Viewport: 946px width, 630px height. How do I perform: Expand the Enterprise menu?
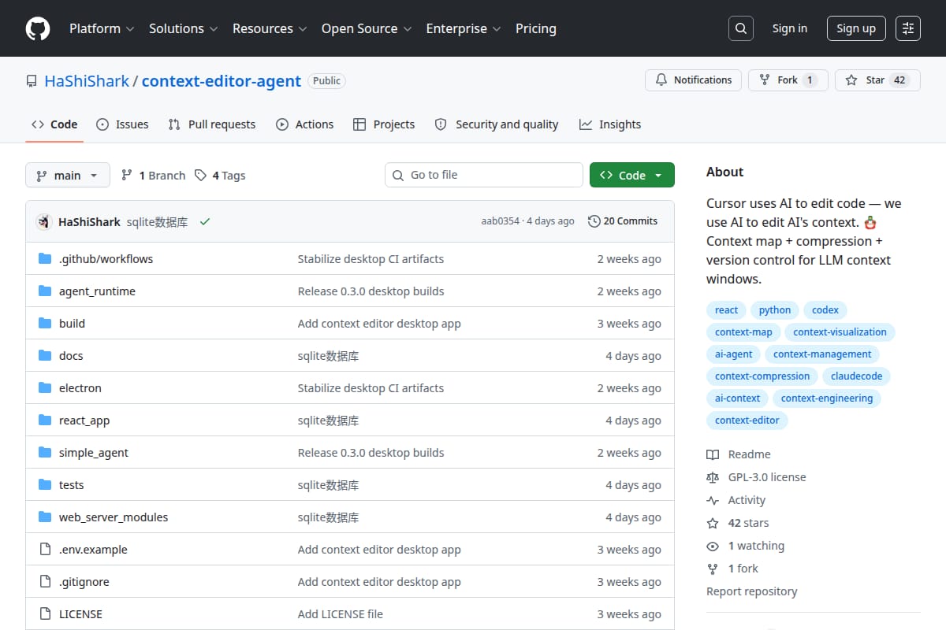tap(464, 28)
